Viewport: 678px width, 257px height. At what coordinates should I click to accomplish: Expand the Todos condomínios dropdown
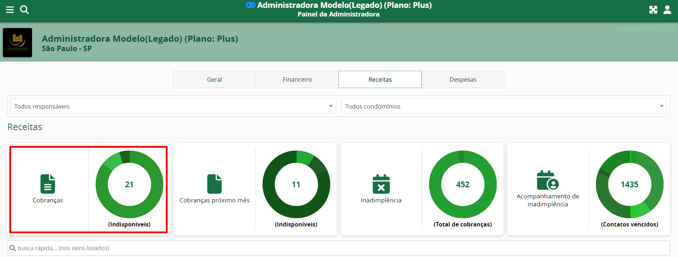[504, 106]
